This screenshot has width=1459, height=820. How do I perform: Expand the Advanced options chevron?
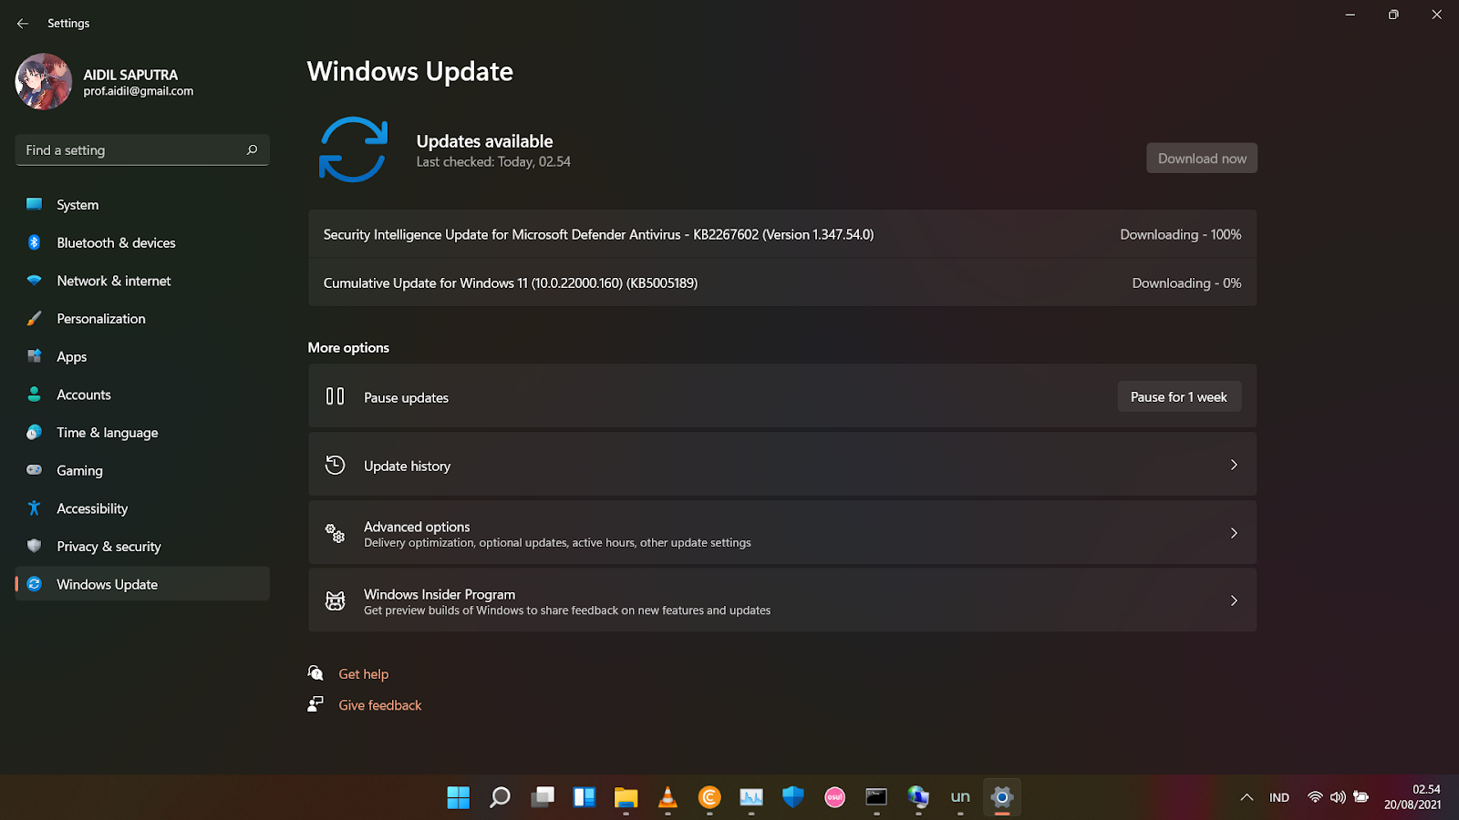(1234, 533)
